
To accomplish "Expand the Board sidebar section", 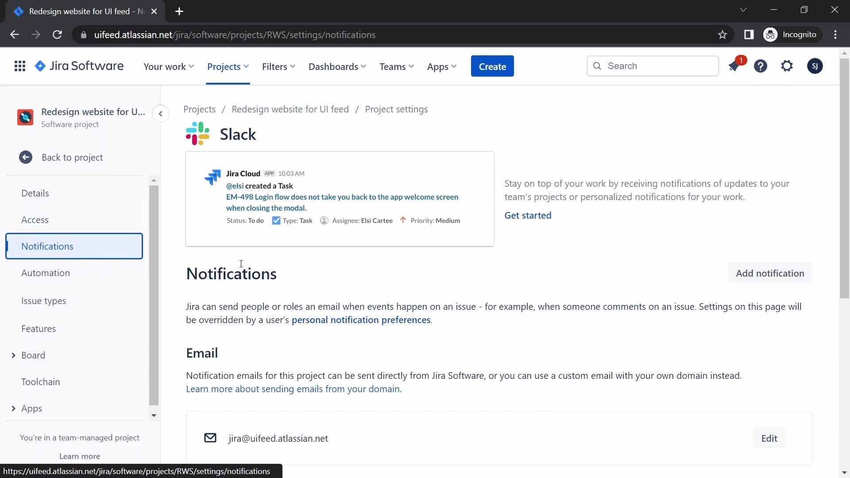I will tap(13, 355).
